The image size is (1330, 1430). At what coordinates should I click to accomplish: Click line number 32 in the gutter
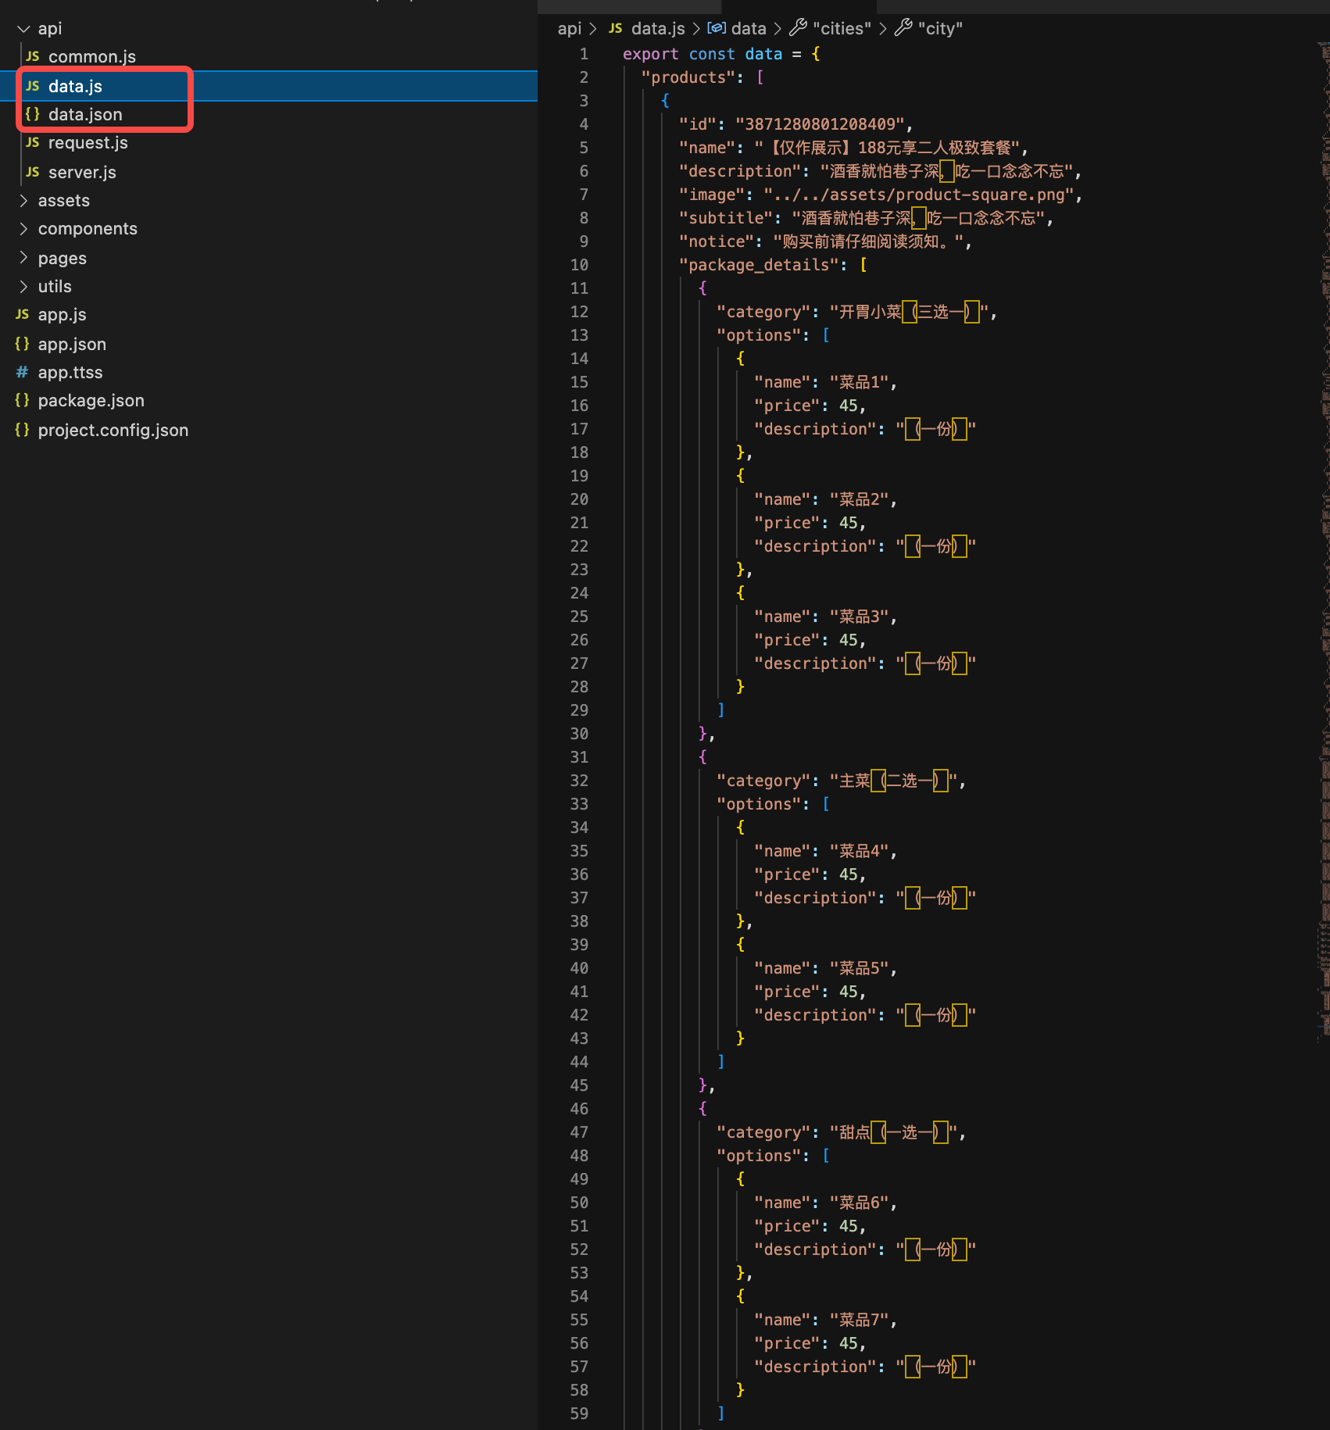(579, 781)
